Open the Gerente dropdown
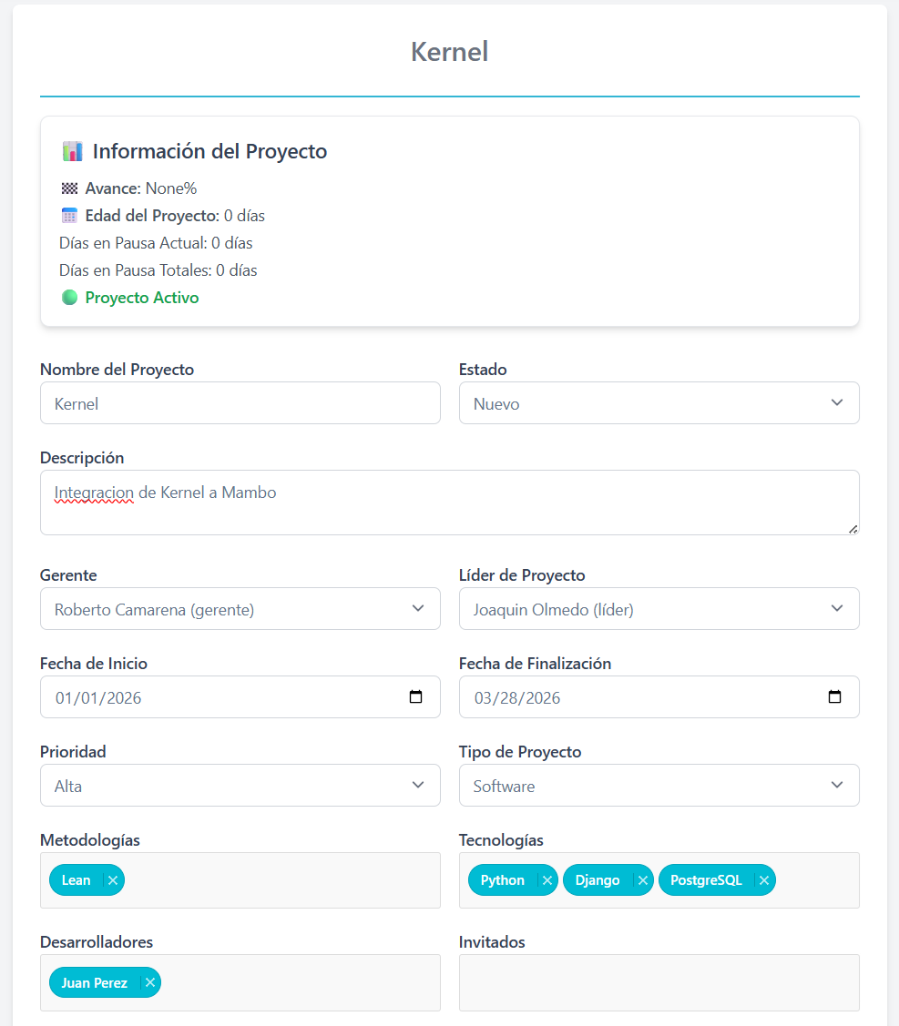Screen dimensions: 899x1026 [x=240, y=609]
